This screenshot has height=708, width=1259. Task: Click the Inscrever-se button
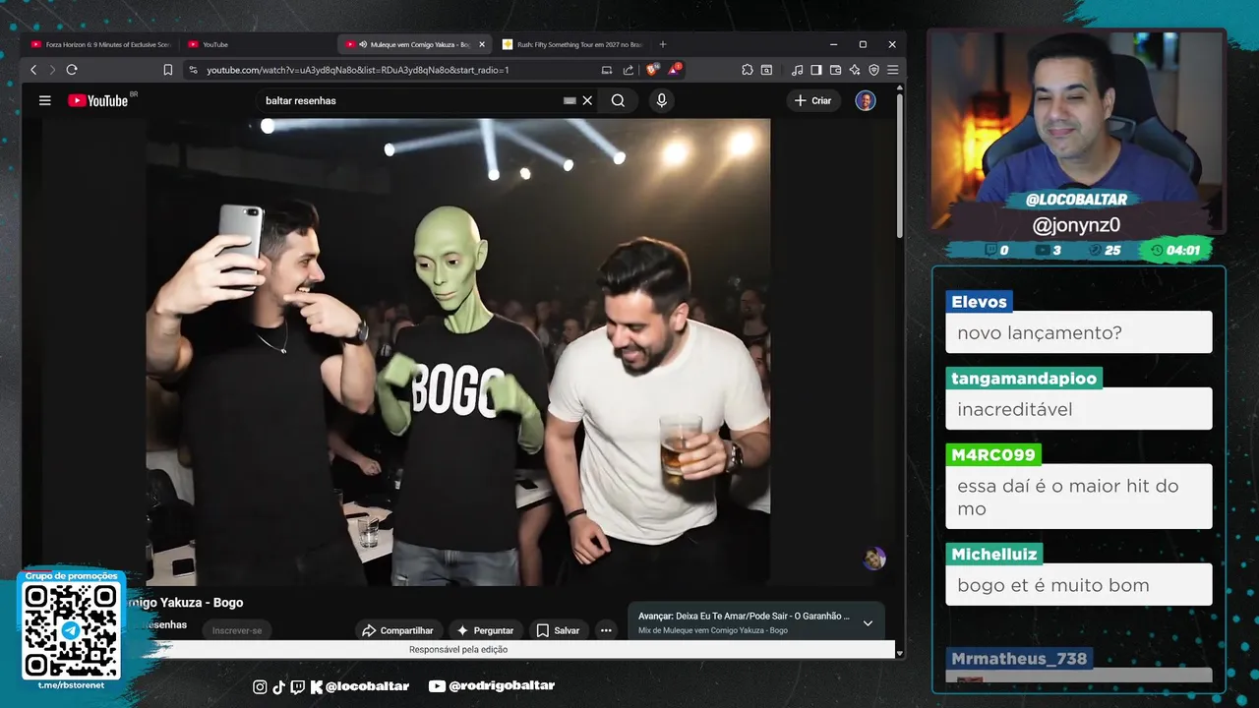click(x=237, y=630)
